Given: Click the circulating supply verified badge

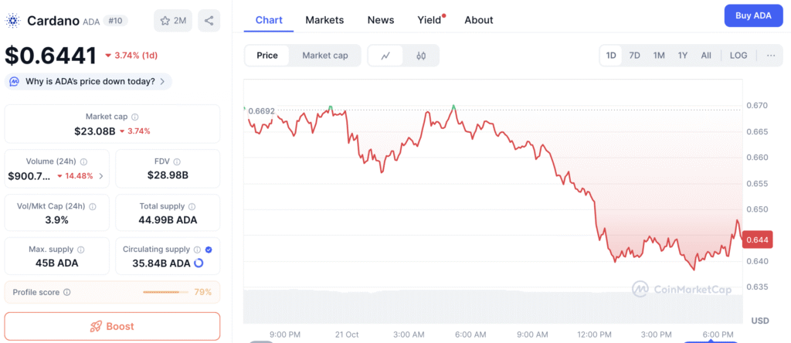Looking at the screenshot, I should tap(209, 250).
